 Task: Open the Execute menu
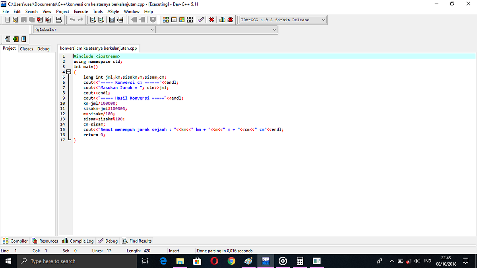tap(81, 12)
